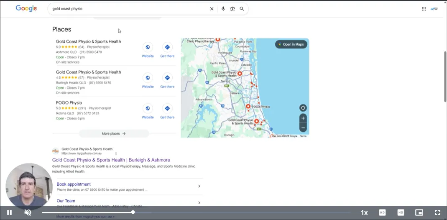Get directions to POGO Physio

(167, 111)
